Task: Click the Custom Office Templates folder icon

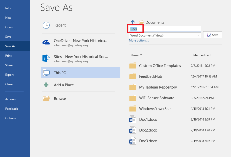Action: point(133,66)
